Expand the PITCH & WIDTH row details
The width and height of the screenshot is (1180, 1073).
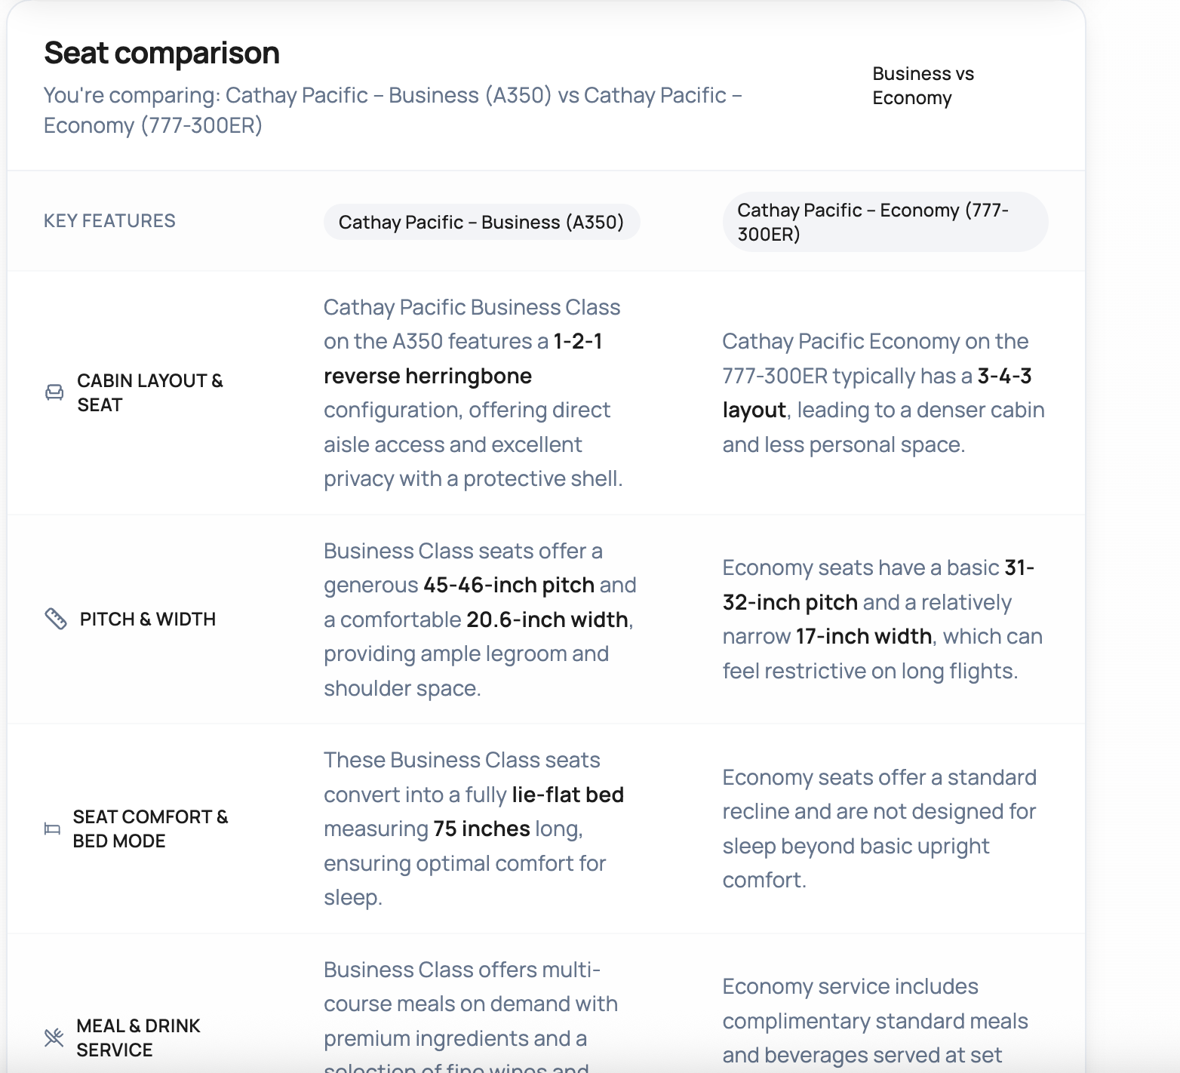click(148, 619)
